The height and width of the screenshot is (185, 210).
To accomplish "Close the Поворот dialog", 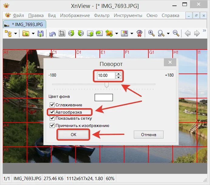I will click(170, 62).
